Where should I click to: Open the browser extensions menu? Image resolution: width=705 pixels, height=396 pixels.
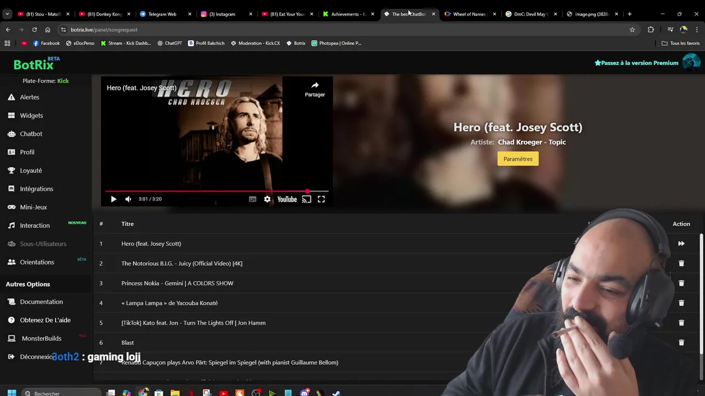(650, 30)
